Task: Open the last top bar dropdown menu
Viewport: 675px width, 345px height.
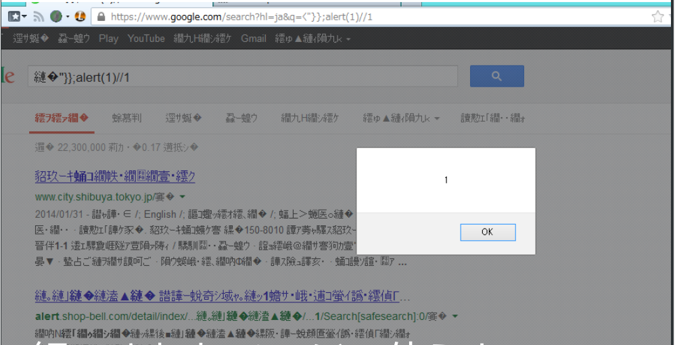Action: (313, 39)
